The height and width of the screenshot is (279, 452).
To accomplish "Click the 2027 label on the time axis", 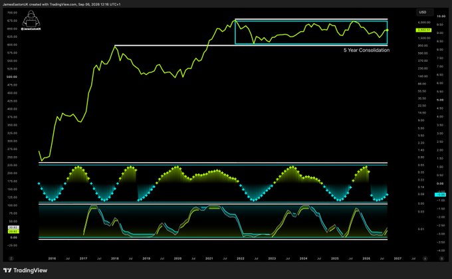I will click(x=397, y=258).
